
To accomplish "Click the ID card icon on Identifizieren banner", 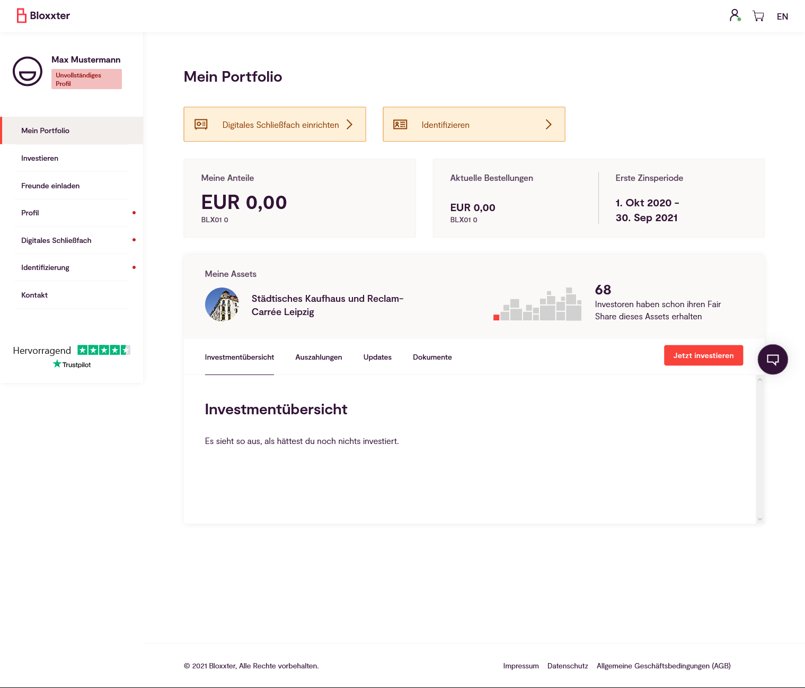I will pos(400,125).
